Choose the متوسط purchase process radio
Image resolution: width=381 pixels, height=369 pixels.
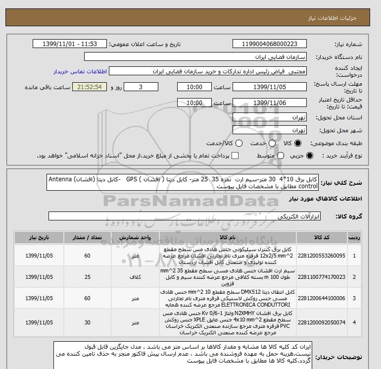(281, 156)
